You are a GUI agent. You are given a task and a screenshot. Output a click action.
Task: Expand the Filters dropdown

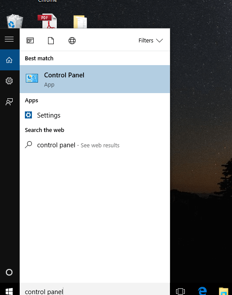(151, 41)
